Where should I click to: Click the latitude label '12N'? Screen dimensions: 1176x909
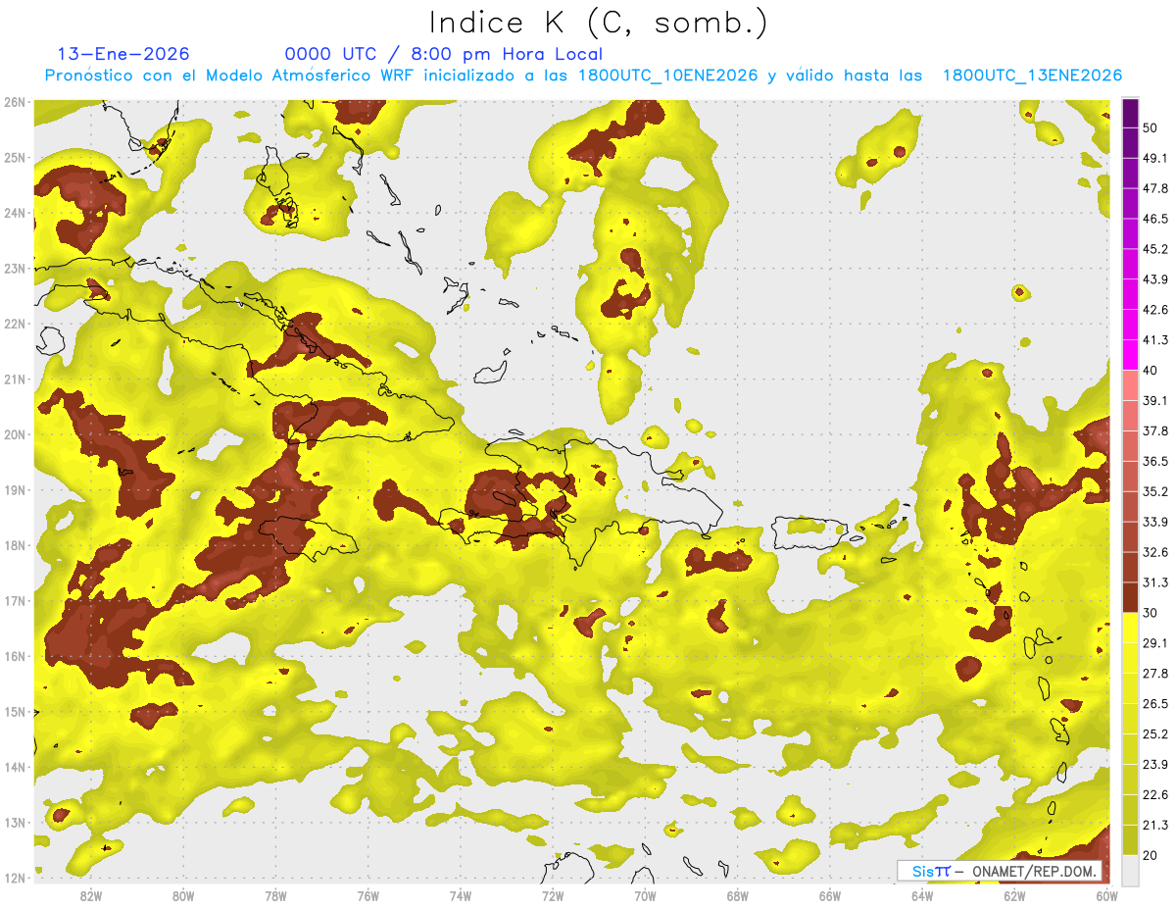(15, 878)
